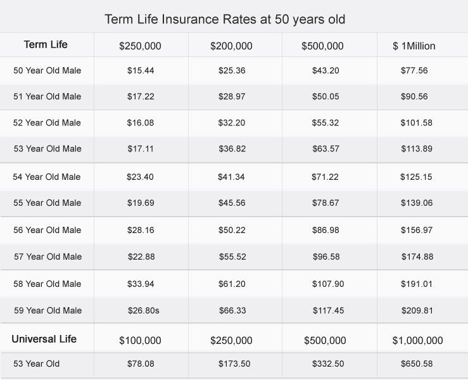Click the "$100,000" Universal Life column header
This screenshot has width=468, height=380.
click(141, 341)
